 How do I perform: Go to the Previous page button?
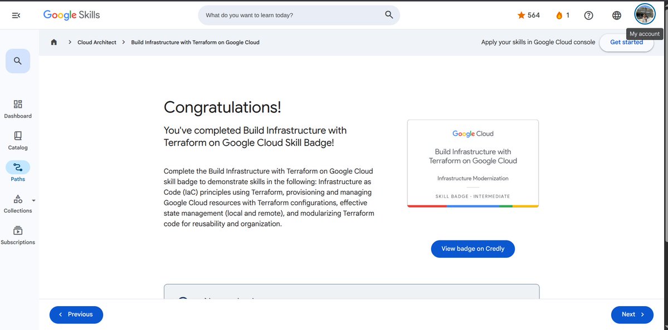click(x=76, y=314)
